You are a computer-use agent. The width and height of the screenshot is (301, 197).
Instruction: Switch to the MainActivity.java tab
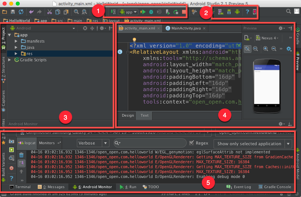coord(185,28)
